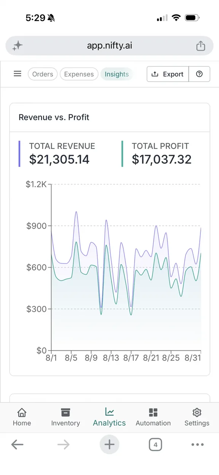Click the Total Revenue value $21,305.14
Viewport: 219px width, 475px height.
coord(59,160)
